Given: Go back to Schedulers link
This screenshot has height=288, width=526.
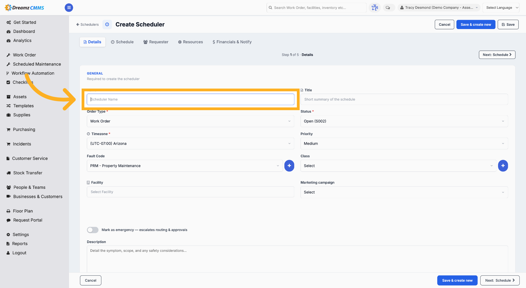Looking at the screenshot, I should [x=87, y=24].
